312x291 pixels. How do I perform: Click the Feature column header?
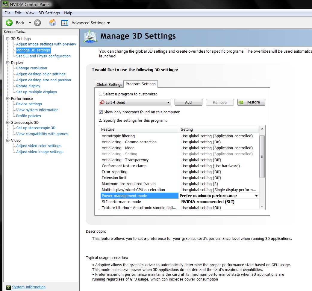pyautogui.click(x=139, y=129)
